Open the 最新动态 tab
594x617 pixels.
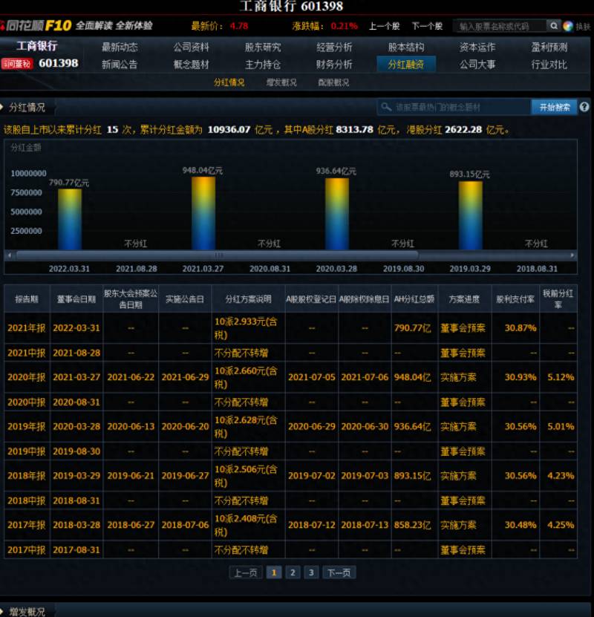tap(120, 48)
